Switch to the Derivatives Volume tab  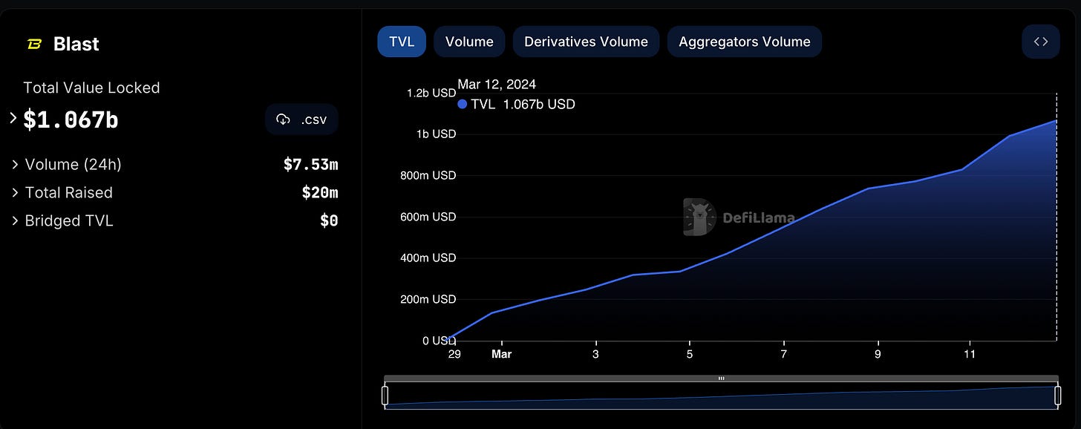586,42
